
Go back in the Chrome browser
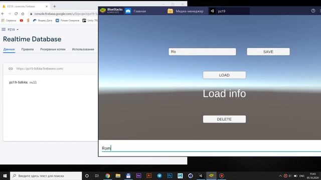point(3,13)
